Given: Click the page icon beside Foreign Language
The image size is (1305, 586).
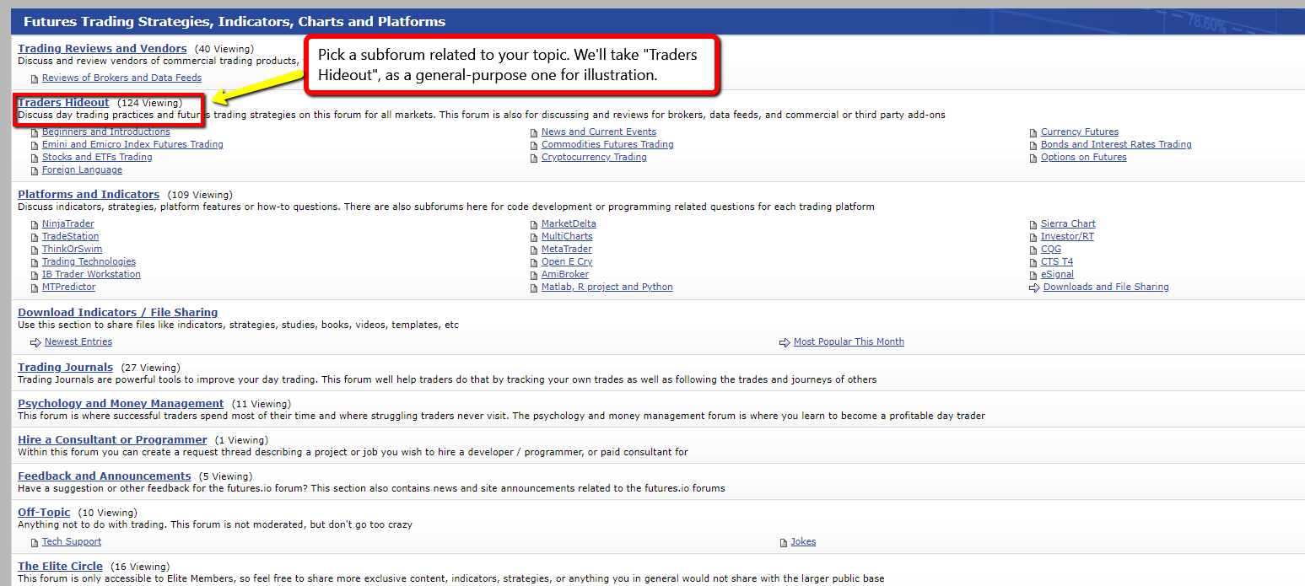Looking at the screenshot, I should point(35,170).
